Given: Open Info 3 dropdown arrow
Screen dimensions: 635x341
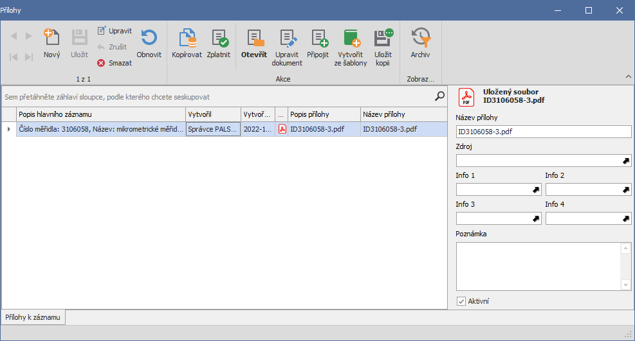Looking at the screenshot, I should click(536, 218).
